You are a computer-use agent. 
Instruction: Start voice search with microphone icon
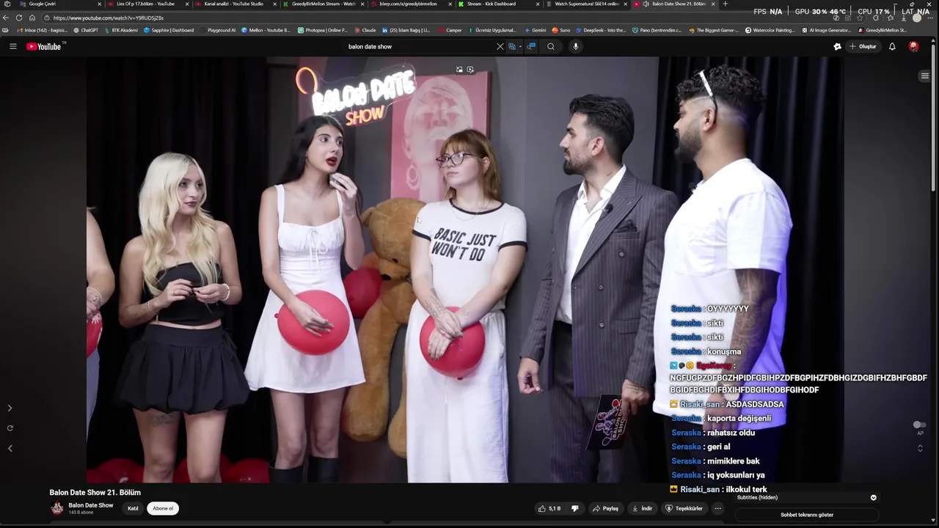point(576,46)
